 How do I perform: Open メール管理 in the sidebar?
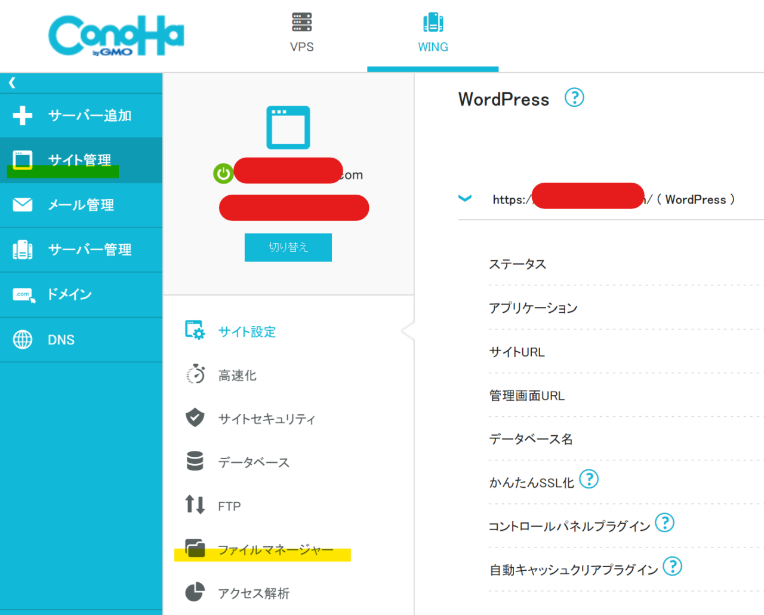81,205
